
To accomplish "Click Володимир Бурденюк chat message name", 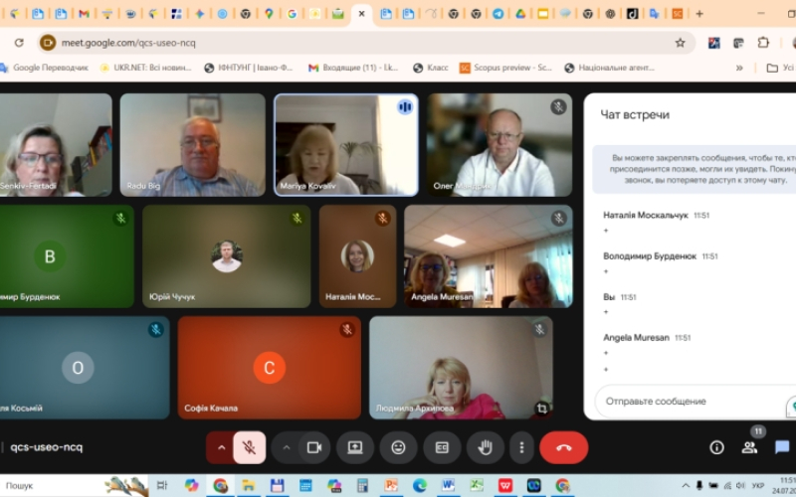I will (650, 256).
